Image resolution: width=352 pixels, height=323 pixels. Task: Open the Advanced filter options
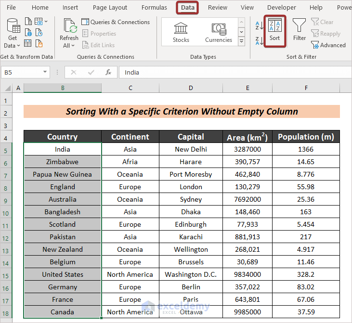click(328, 45)
